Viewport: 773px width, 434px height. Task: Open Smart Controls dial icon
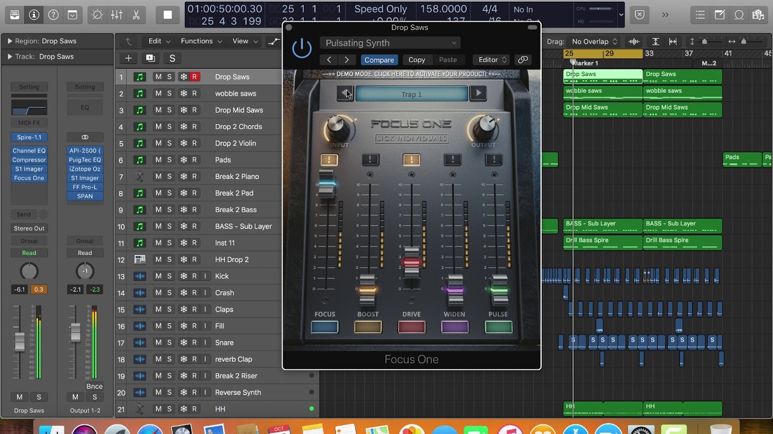pos(98,14)
